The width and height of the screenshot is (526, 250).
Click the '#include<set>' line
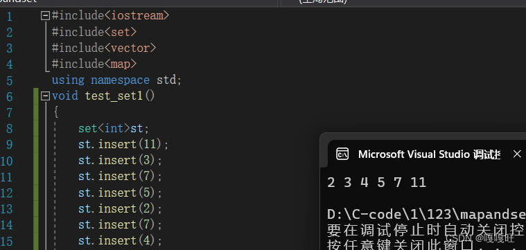click(94, 32)
